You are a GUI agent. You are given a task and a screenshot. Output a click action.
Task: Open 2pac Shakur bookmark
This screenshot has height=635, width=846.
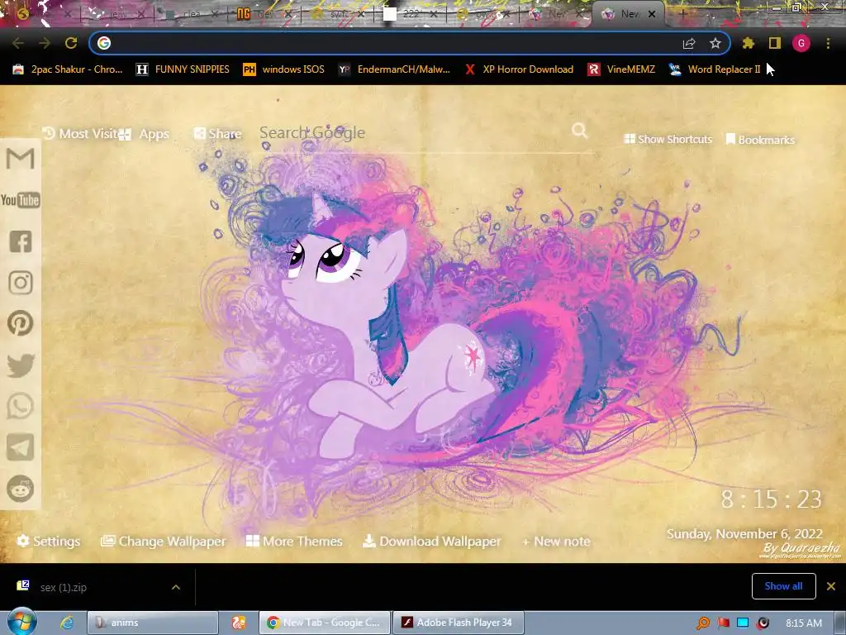click(68, 69)
